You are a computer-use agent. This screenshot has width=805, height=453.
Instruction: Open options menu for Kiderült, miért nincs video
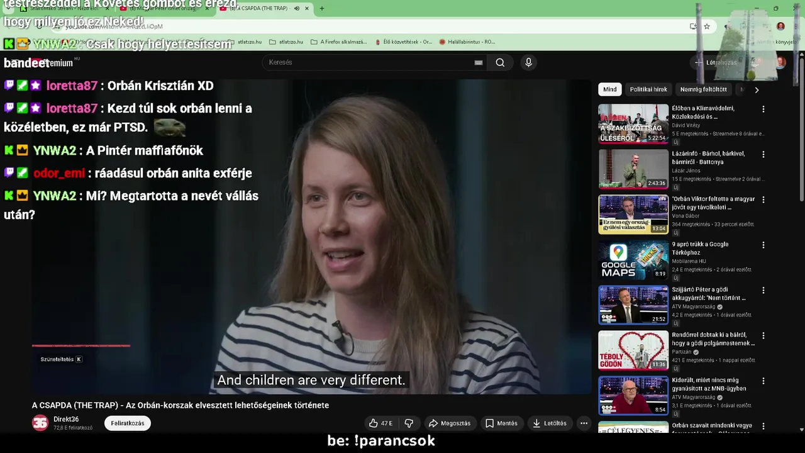pyautogui.click(x=763, y=381)
